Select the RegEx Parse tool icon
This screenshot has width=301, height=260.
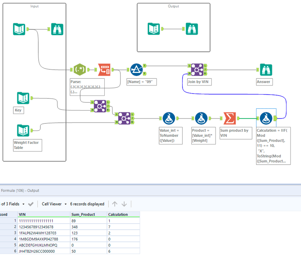click(x=80, y=70)
